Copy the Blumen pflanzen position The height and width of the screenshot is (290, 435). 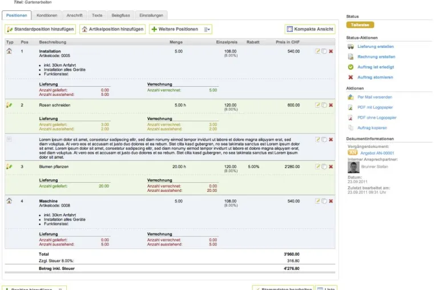(324, 167)
